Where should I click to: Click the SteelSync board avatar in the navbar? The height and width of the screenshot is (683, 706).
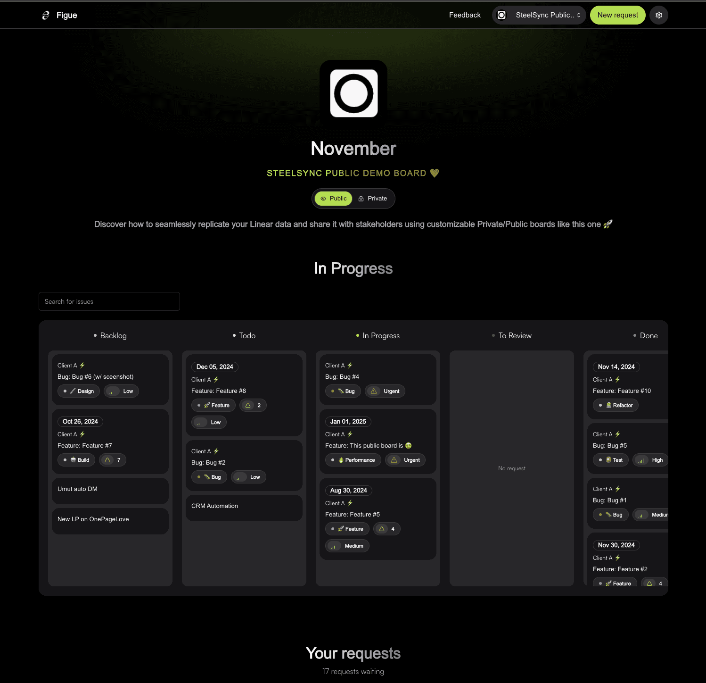[501, 15]
